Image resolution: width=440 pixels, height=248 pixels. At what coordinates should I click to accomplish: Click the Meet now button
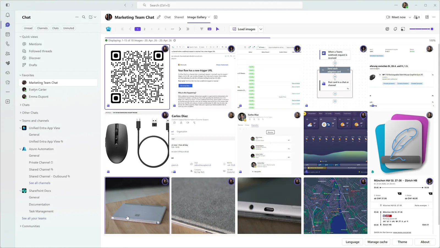click(x=396, y=17)
